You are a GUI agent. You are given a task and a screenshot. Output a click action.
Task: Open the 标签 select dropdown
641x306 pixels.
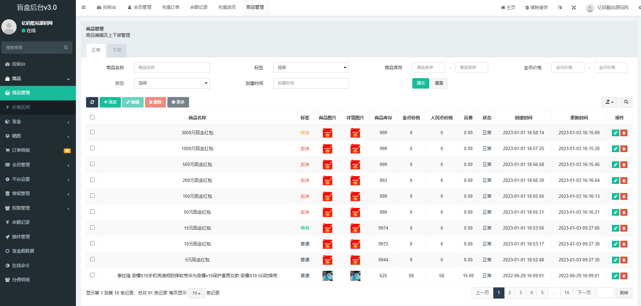311,68
